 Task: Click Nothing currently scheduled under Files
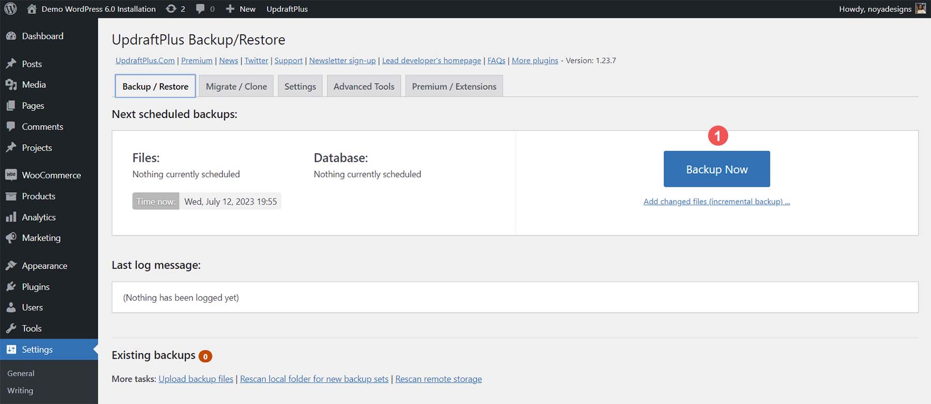tap(186, 174)
